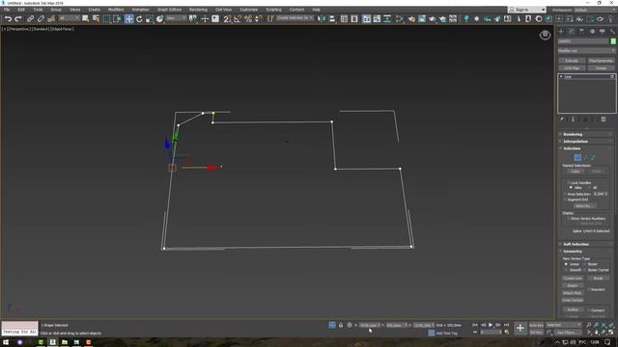
Task: Expand the Line entry in modifier stack
Action: [561, 77]
